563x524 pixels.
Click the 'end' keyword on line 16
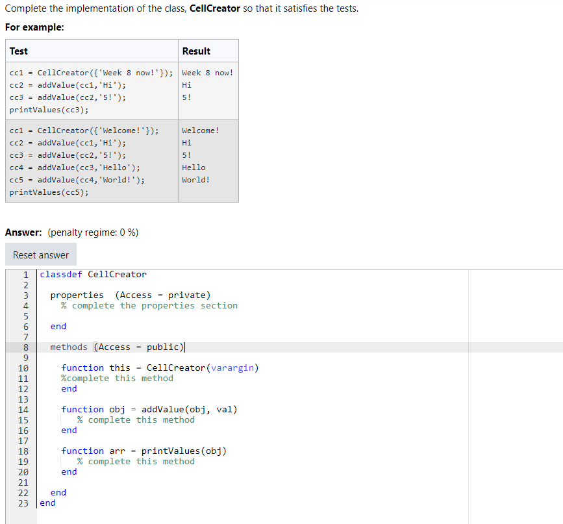pos(69,430)
